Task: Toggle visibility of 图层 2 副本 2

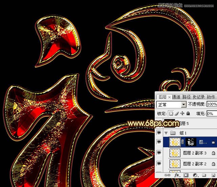Action: 159,164
